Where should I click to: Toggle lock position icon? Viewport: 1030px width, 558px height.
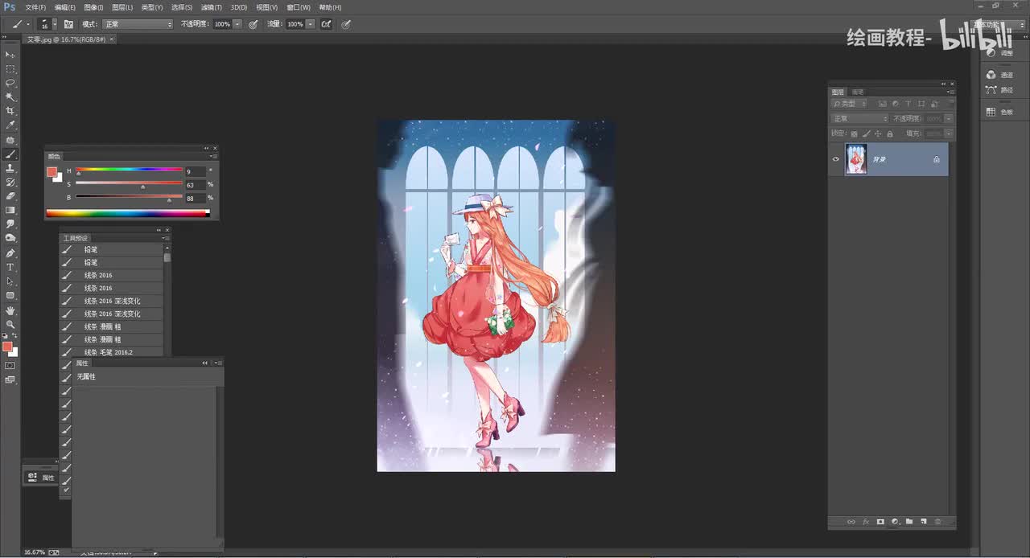[x=878, y=133]
